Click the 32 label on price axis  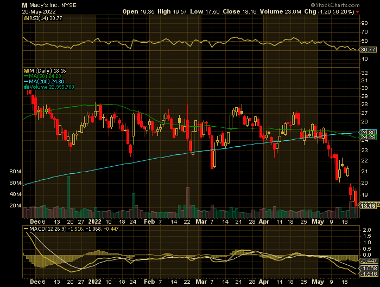coord(364,73)
